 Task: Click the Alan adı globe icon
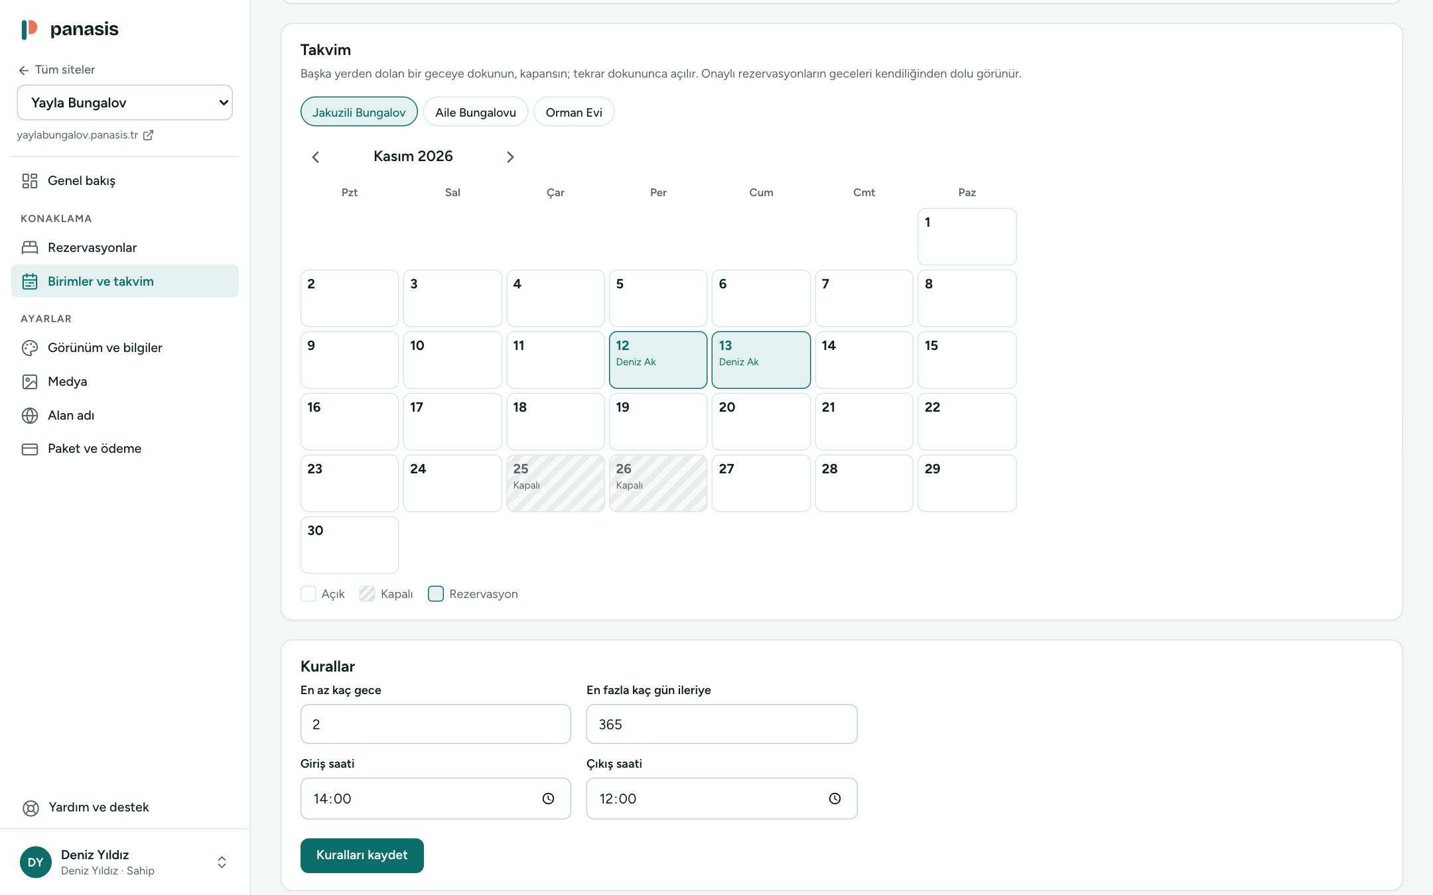[x=30, y=416]
